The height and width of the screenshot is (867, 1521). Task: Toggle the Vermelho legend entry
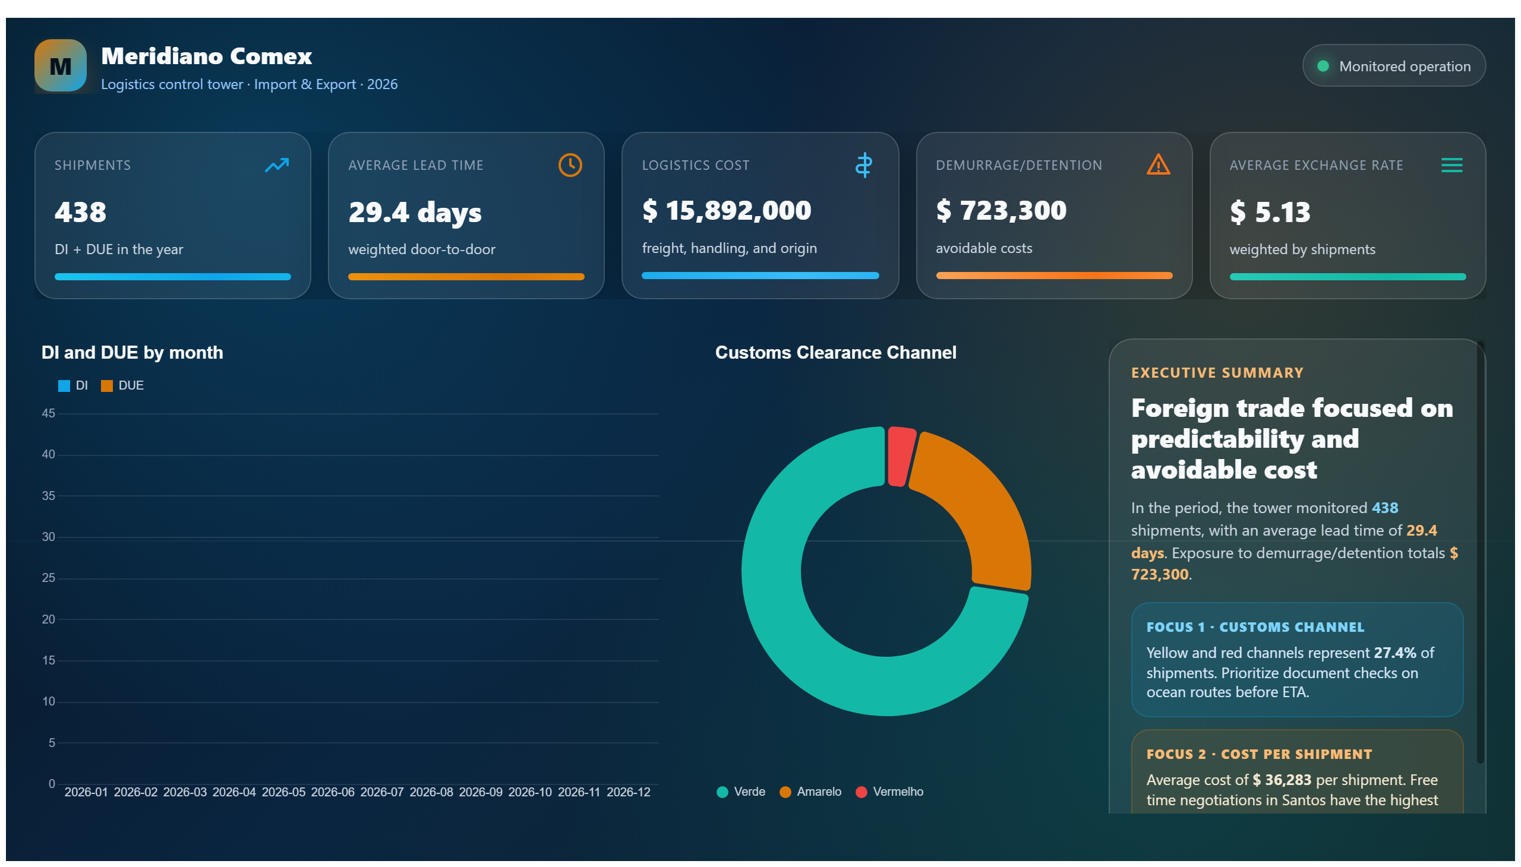(889, 792)
